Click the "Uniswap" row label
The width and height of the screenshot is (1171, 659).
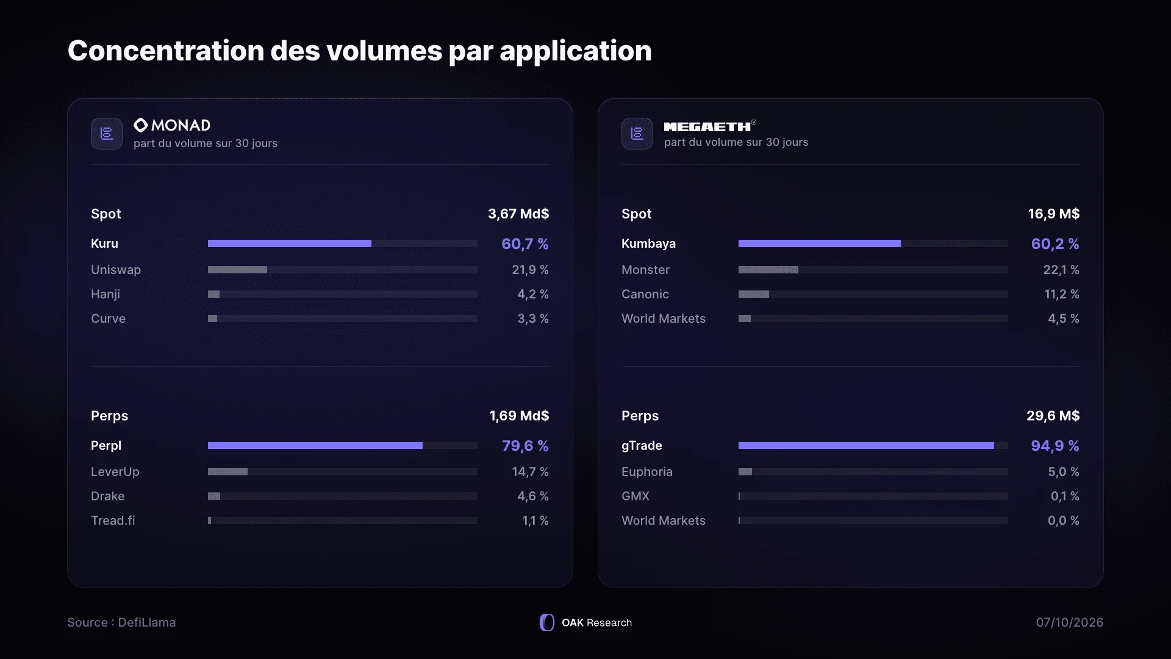coord(116,270)
